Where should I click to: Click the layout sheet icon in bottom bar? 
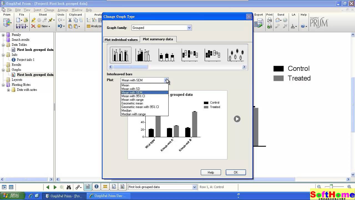(x=122, y=187)
